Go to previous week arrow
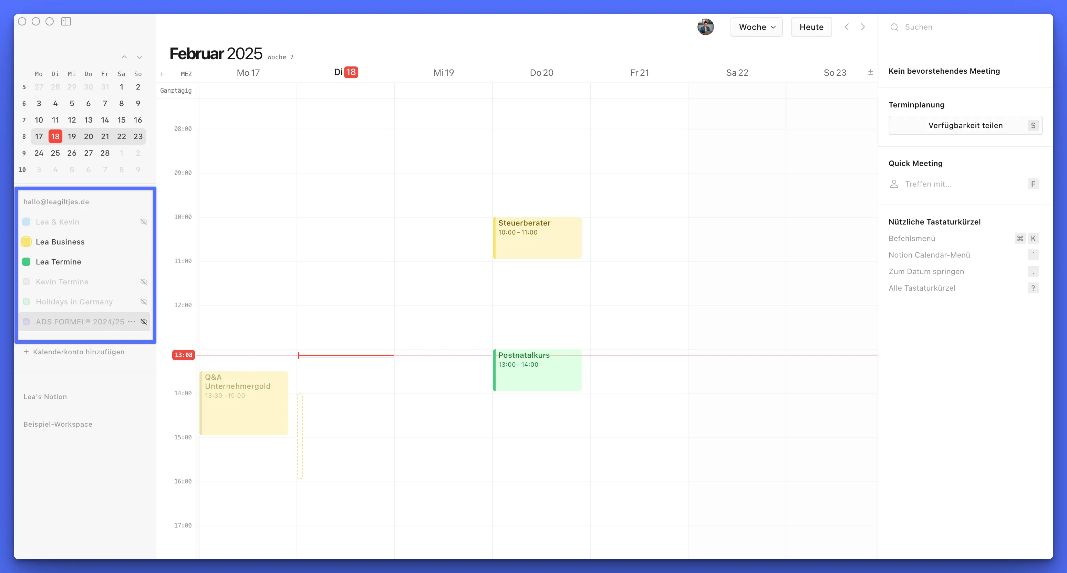 (847, 27)
